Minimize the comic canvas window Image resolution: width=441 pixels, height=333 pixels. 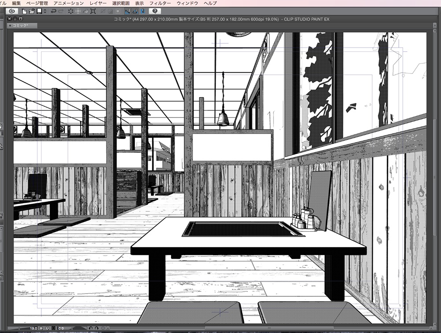click(15, 19)
